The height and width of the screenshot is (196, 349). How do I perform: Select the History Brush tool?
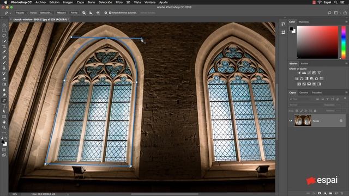click(x=4, y=73)
